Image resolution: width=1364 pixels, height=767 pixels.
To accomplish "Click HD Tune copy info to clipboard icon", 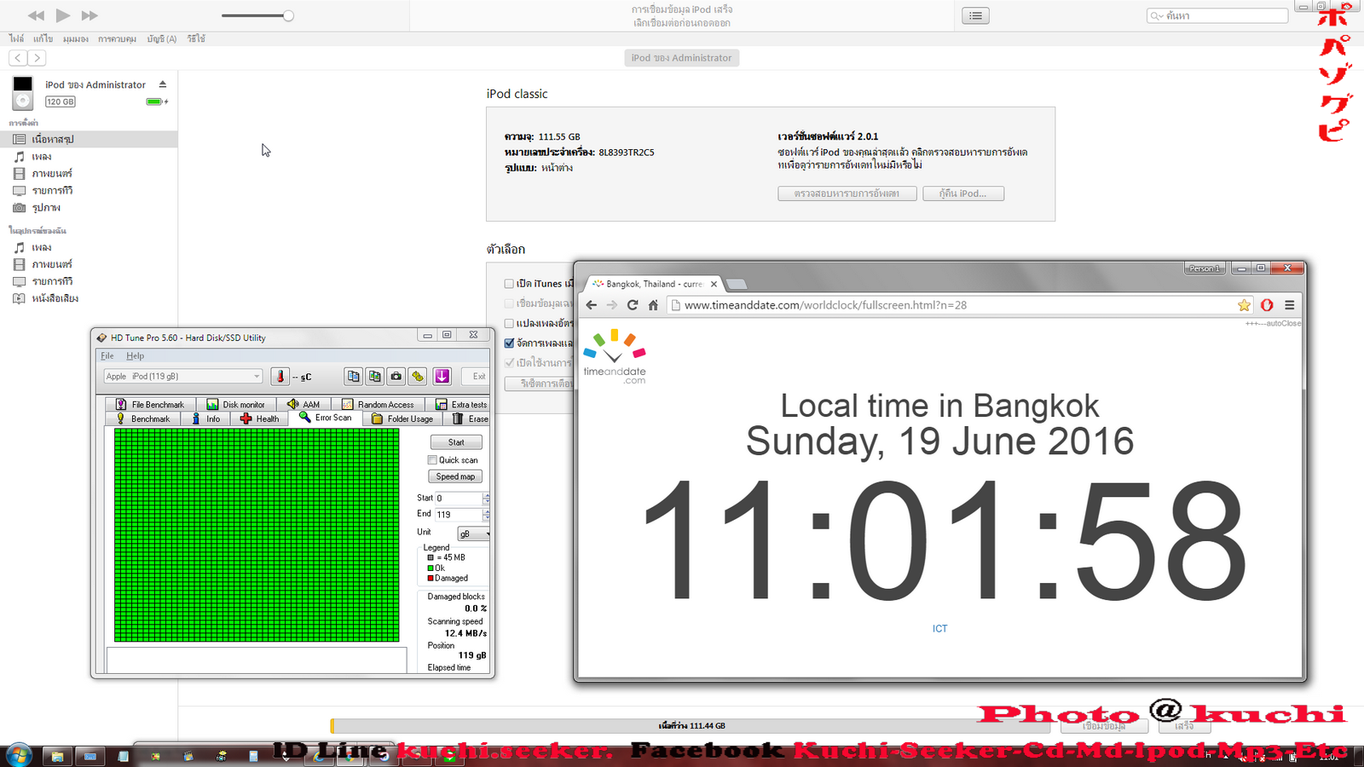I will (x=353, y=376).
